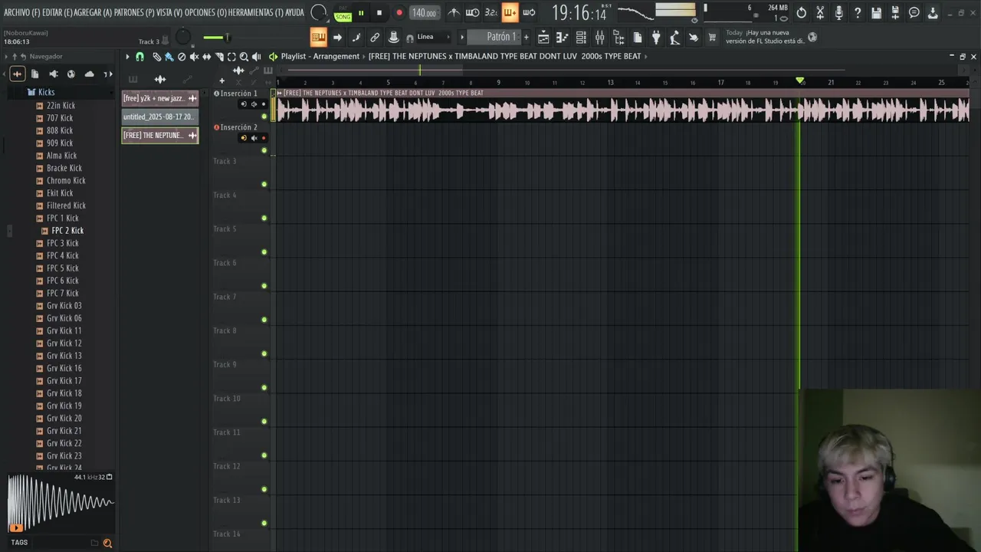
Task: Select the Paint brush tool in playlist
Action: pos(169,57)
